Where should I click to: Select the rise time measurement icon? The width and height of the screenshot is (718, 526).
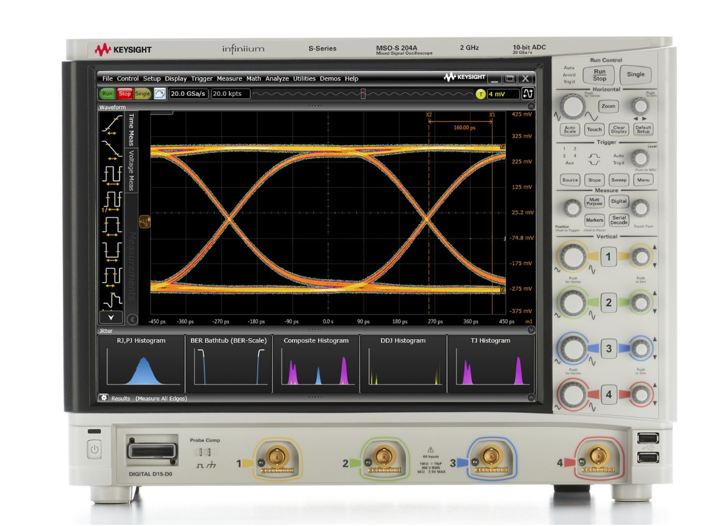tap(112, 126)
